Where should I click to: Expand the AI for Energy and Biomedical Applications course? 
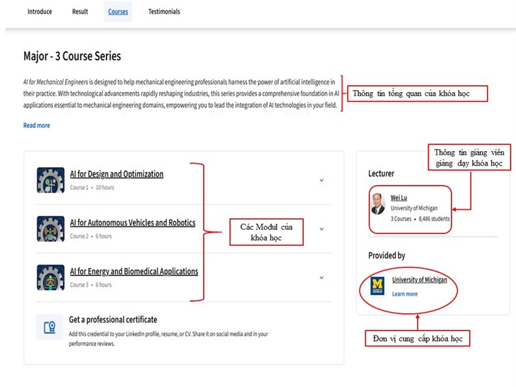[321, 278]
